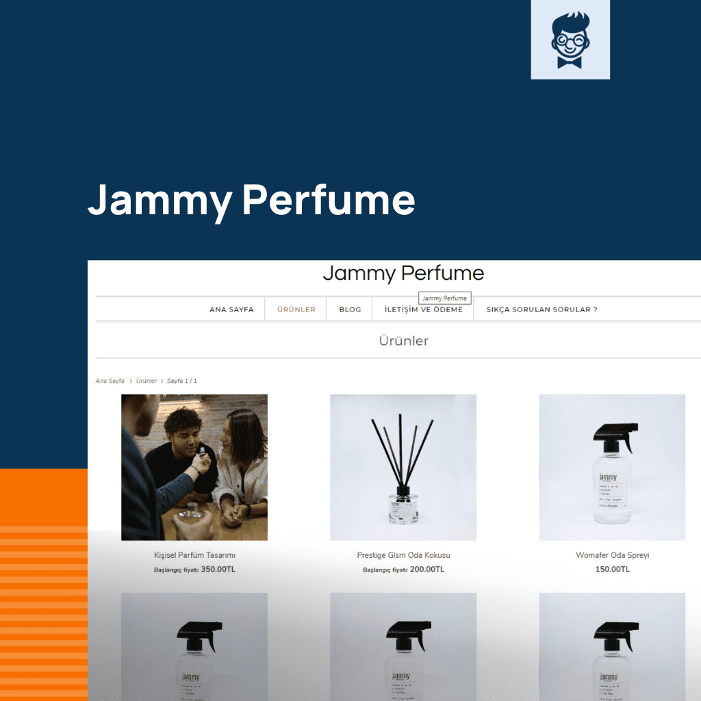Viewport: 701px width, 701px height.
Task: Click the Jammy Perfume site header logo
Action: coord(403,273)
